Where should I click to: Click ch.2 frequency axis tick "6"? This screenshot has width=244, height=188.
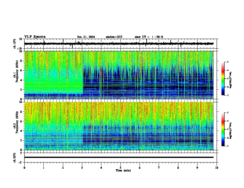tap(22, 121)
